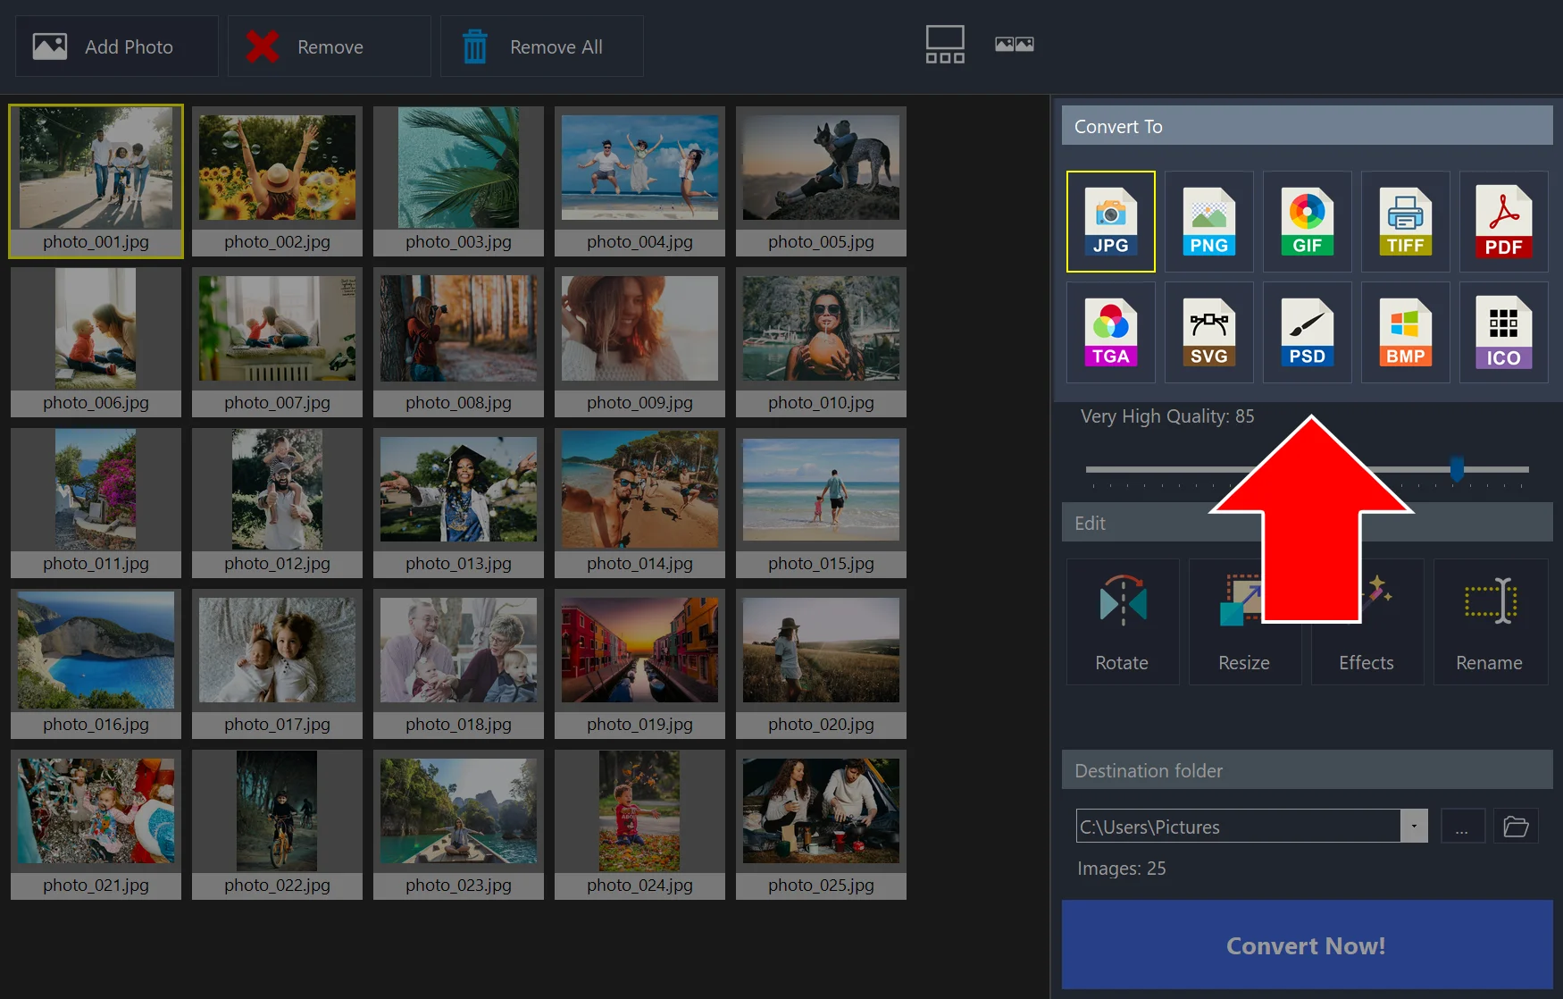Viewport: 1563px width, 999px height.
Task: Select the camping photo_025.jpg
Action: tap(821, 825)
